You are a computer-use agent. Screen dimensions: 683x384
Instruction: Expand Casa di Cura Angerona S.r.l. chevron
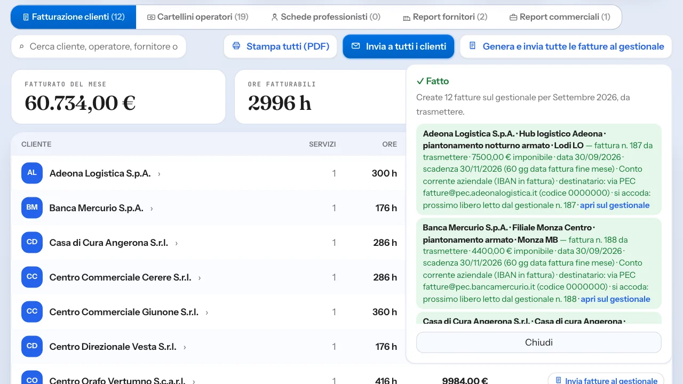[x=176, y=243]
